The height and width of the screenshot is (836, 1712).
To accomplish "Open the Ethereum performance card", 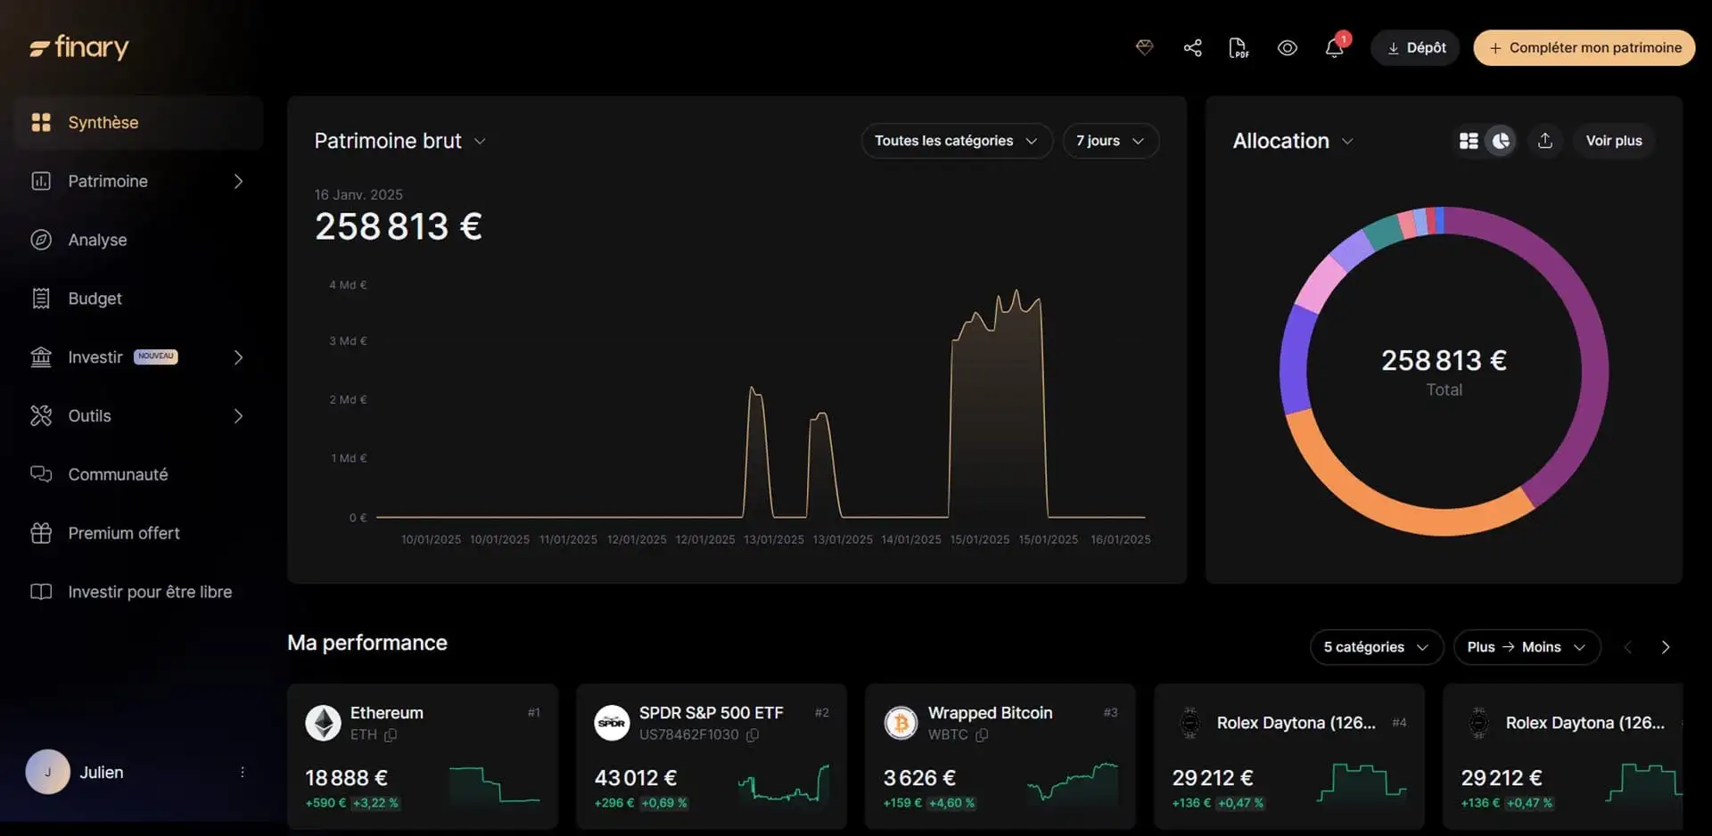I will point(423,756).
